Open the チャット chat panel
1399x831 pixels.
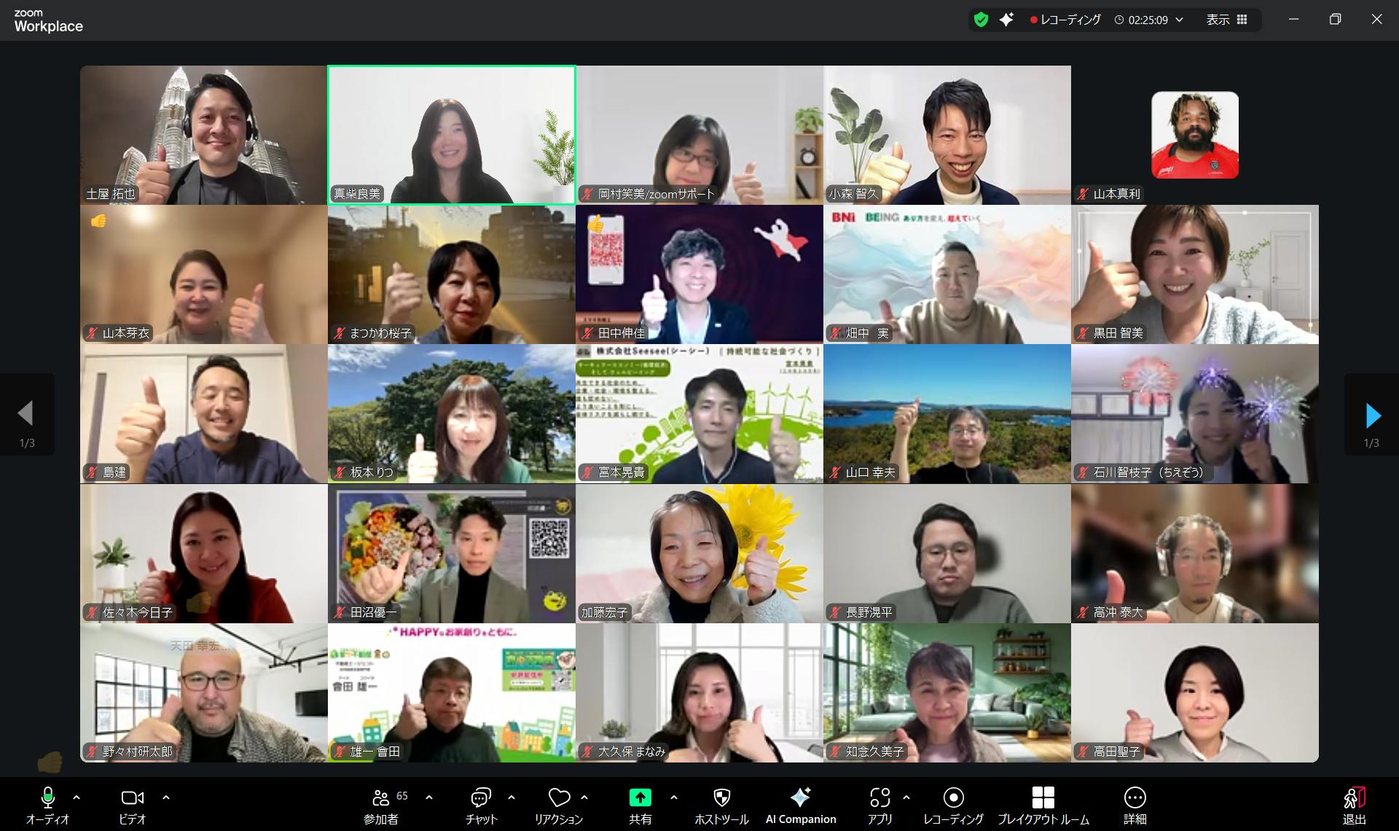481,798
